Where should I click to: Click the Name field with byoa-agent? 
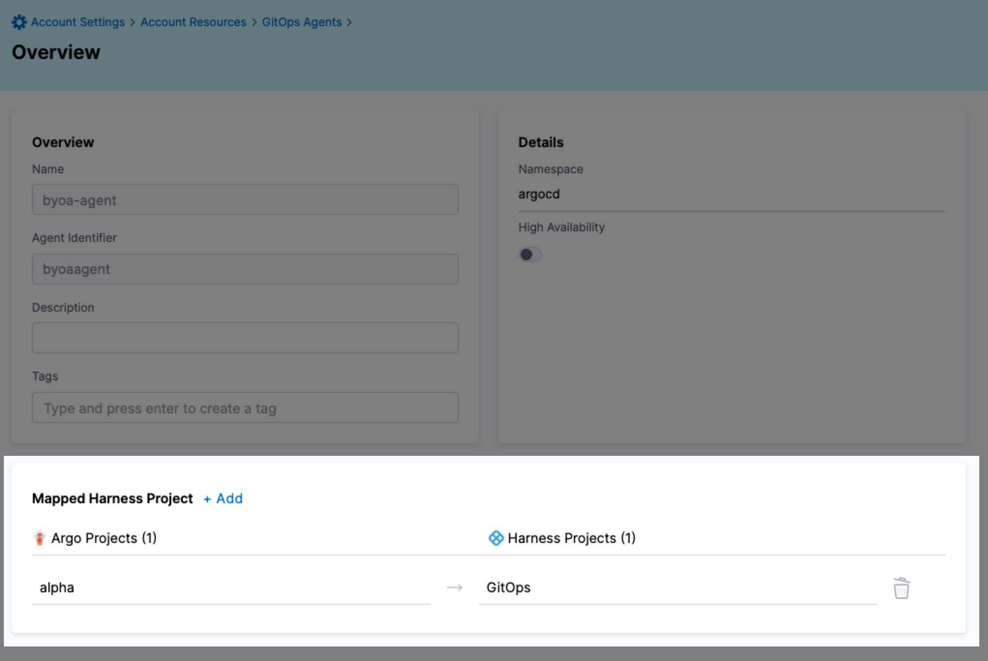(x=245, y=199)
